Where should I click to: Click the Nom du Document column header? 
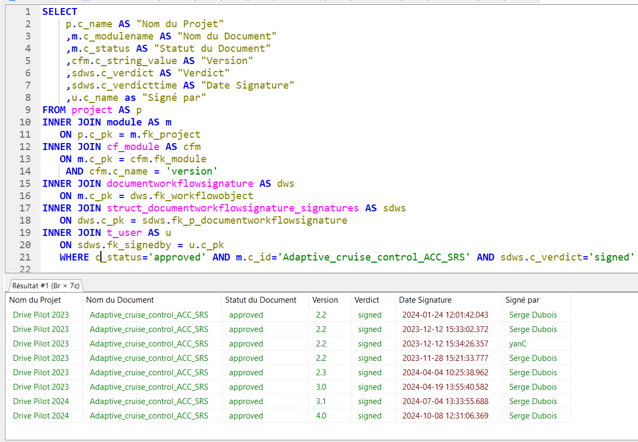click(x=120, y=300)
